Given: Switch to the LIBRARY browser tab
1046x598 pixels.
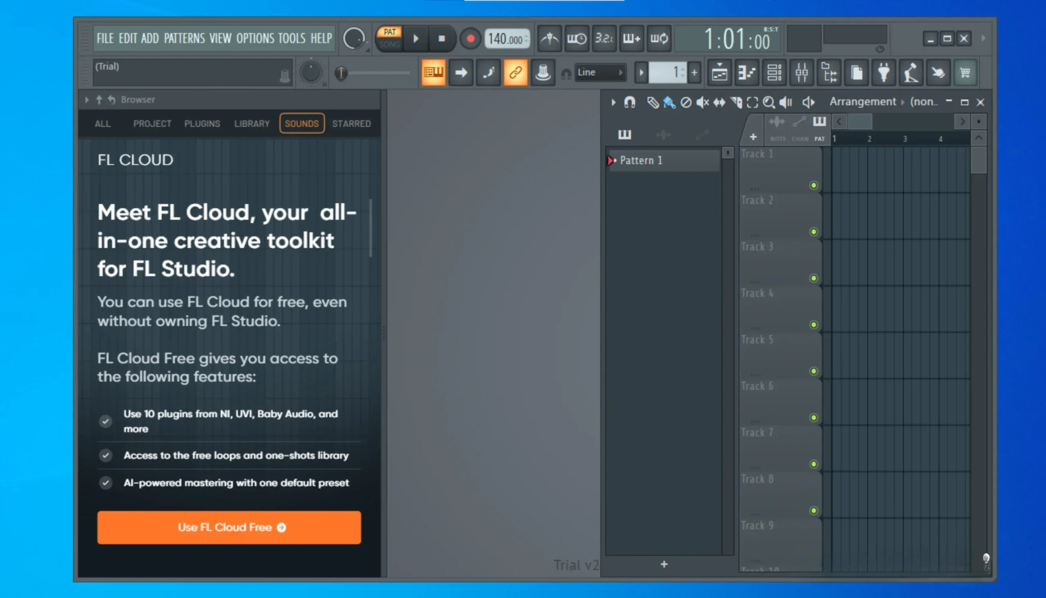Looking at the screenshot, I should [252, 124].
